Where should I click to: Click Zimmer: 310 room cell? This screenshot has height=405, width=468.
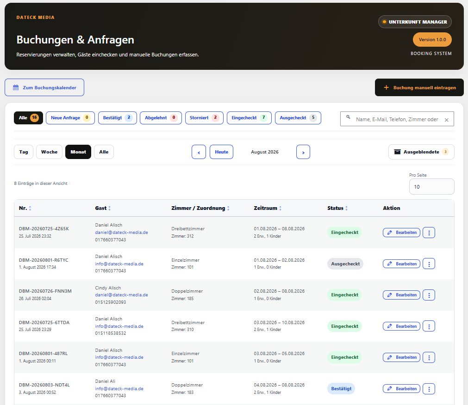coord(182,330)
